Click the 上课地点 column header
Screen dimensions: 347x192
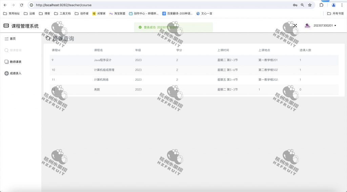click(x=264, y=50)
